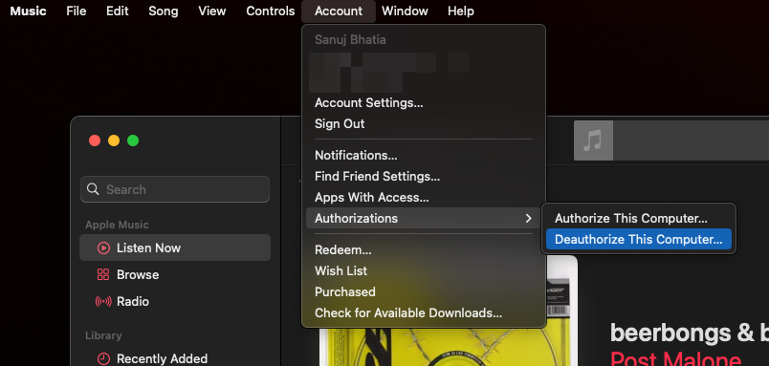Open Notifications… menu entry
The width and height of the screenshot is (769, 366).
coord(424,156)
